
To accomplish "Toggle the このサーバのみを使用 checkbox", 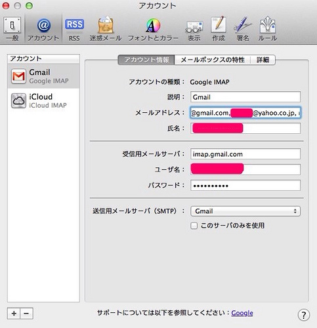I will (194, 226).
